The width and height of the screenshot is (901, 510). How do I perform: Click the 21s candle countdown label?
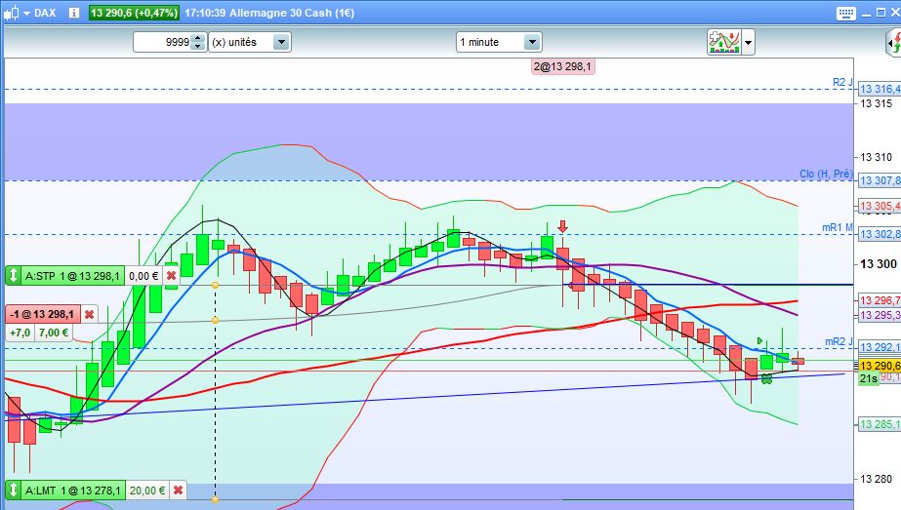point(869,379)
